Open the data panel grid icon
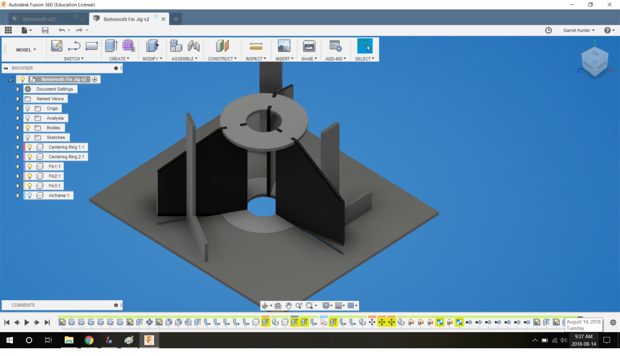The image size is (620, 356). coord(8,30)
